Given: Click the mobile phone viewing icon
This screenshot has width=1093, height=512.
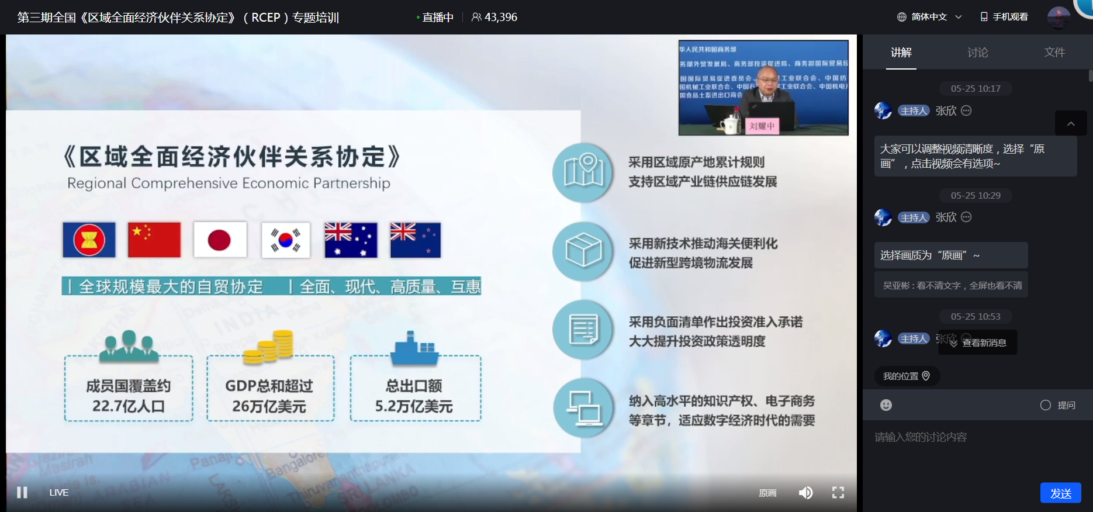Looking at the screenshot, I should point(984,17).
